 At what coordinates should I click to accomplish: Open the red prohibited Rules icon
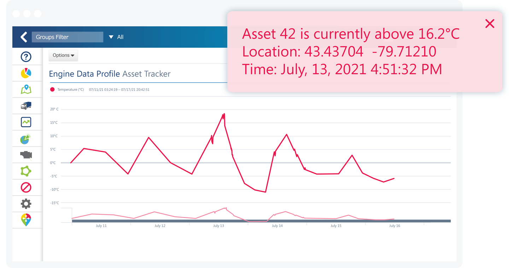coord(26,187)
